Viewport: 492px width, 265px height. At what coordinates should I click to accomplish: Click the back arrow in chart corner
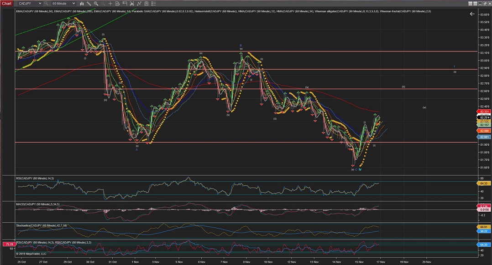pyautogui.click(x=472, y=14)
